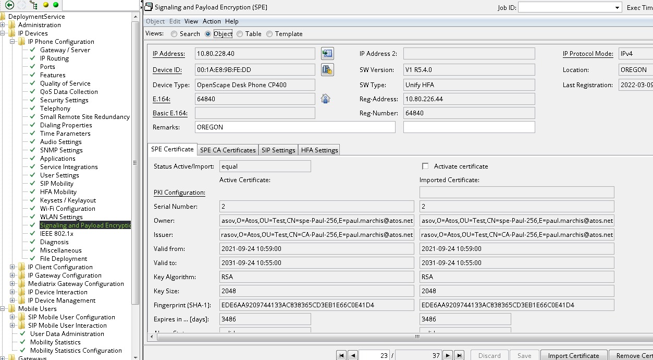Screen dimensions: 653x360
Task: Jump to last record navigation icon
Action: pos(459,355)
